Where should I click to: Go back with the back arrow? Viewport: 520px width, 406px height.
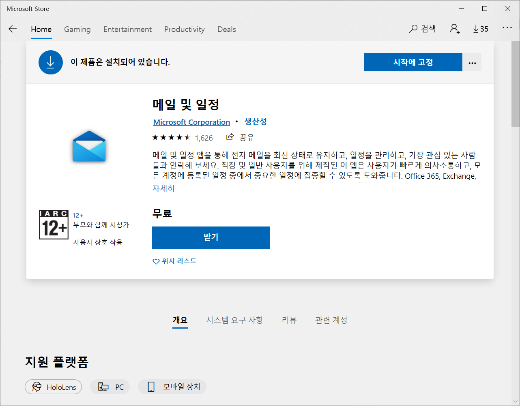[13, 29]
